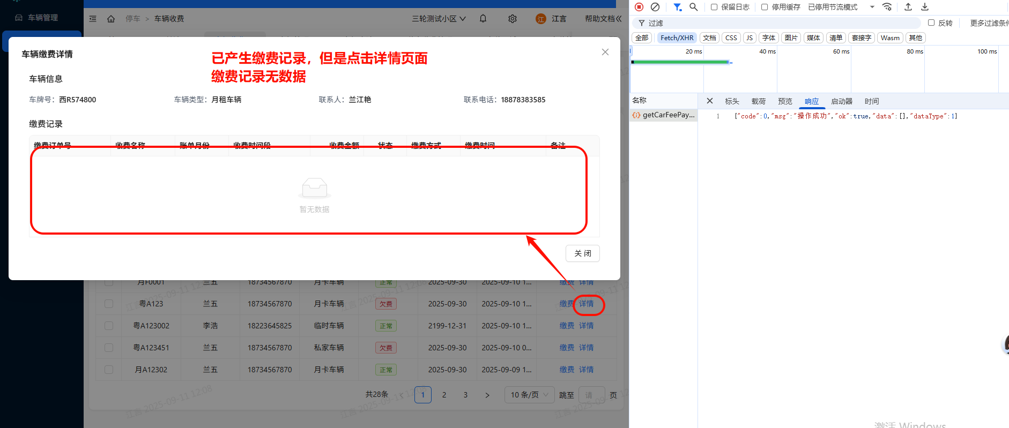Toggle the network filter funnel icon
Screen dimensions: 1009x428
click(677, 7)
